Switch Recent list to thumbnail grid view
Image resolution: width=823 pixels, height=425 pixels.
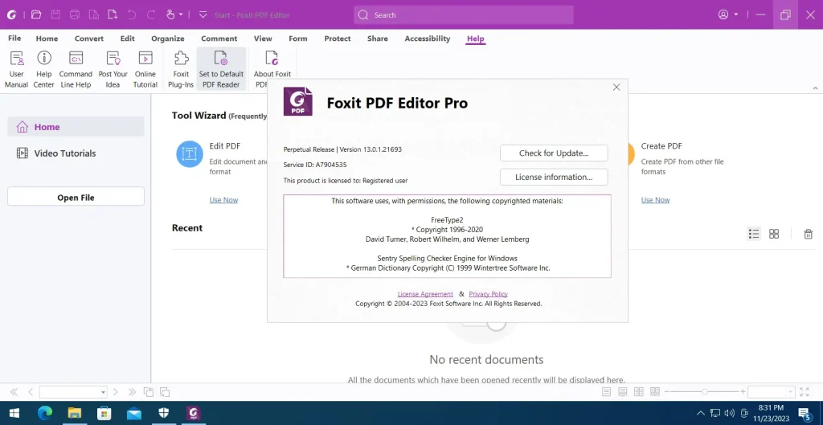(x=774, y=234)
